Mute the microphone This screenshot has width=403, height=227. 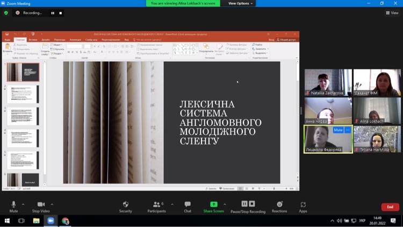(x=13, y=207)
